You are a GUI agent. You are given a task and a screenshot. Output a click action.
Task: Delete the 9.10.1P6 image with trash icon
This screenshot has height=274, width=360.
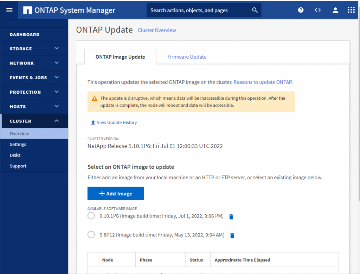tap(231, 217)
